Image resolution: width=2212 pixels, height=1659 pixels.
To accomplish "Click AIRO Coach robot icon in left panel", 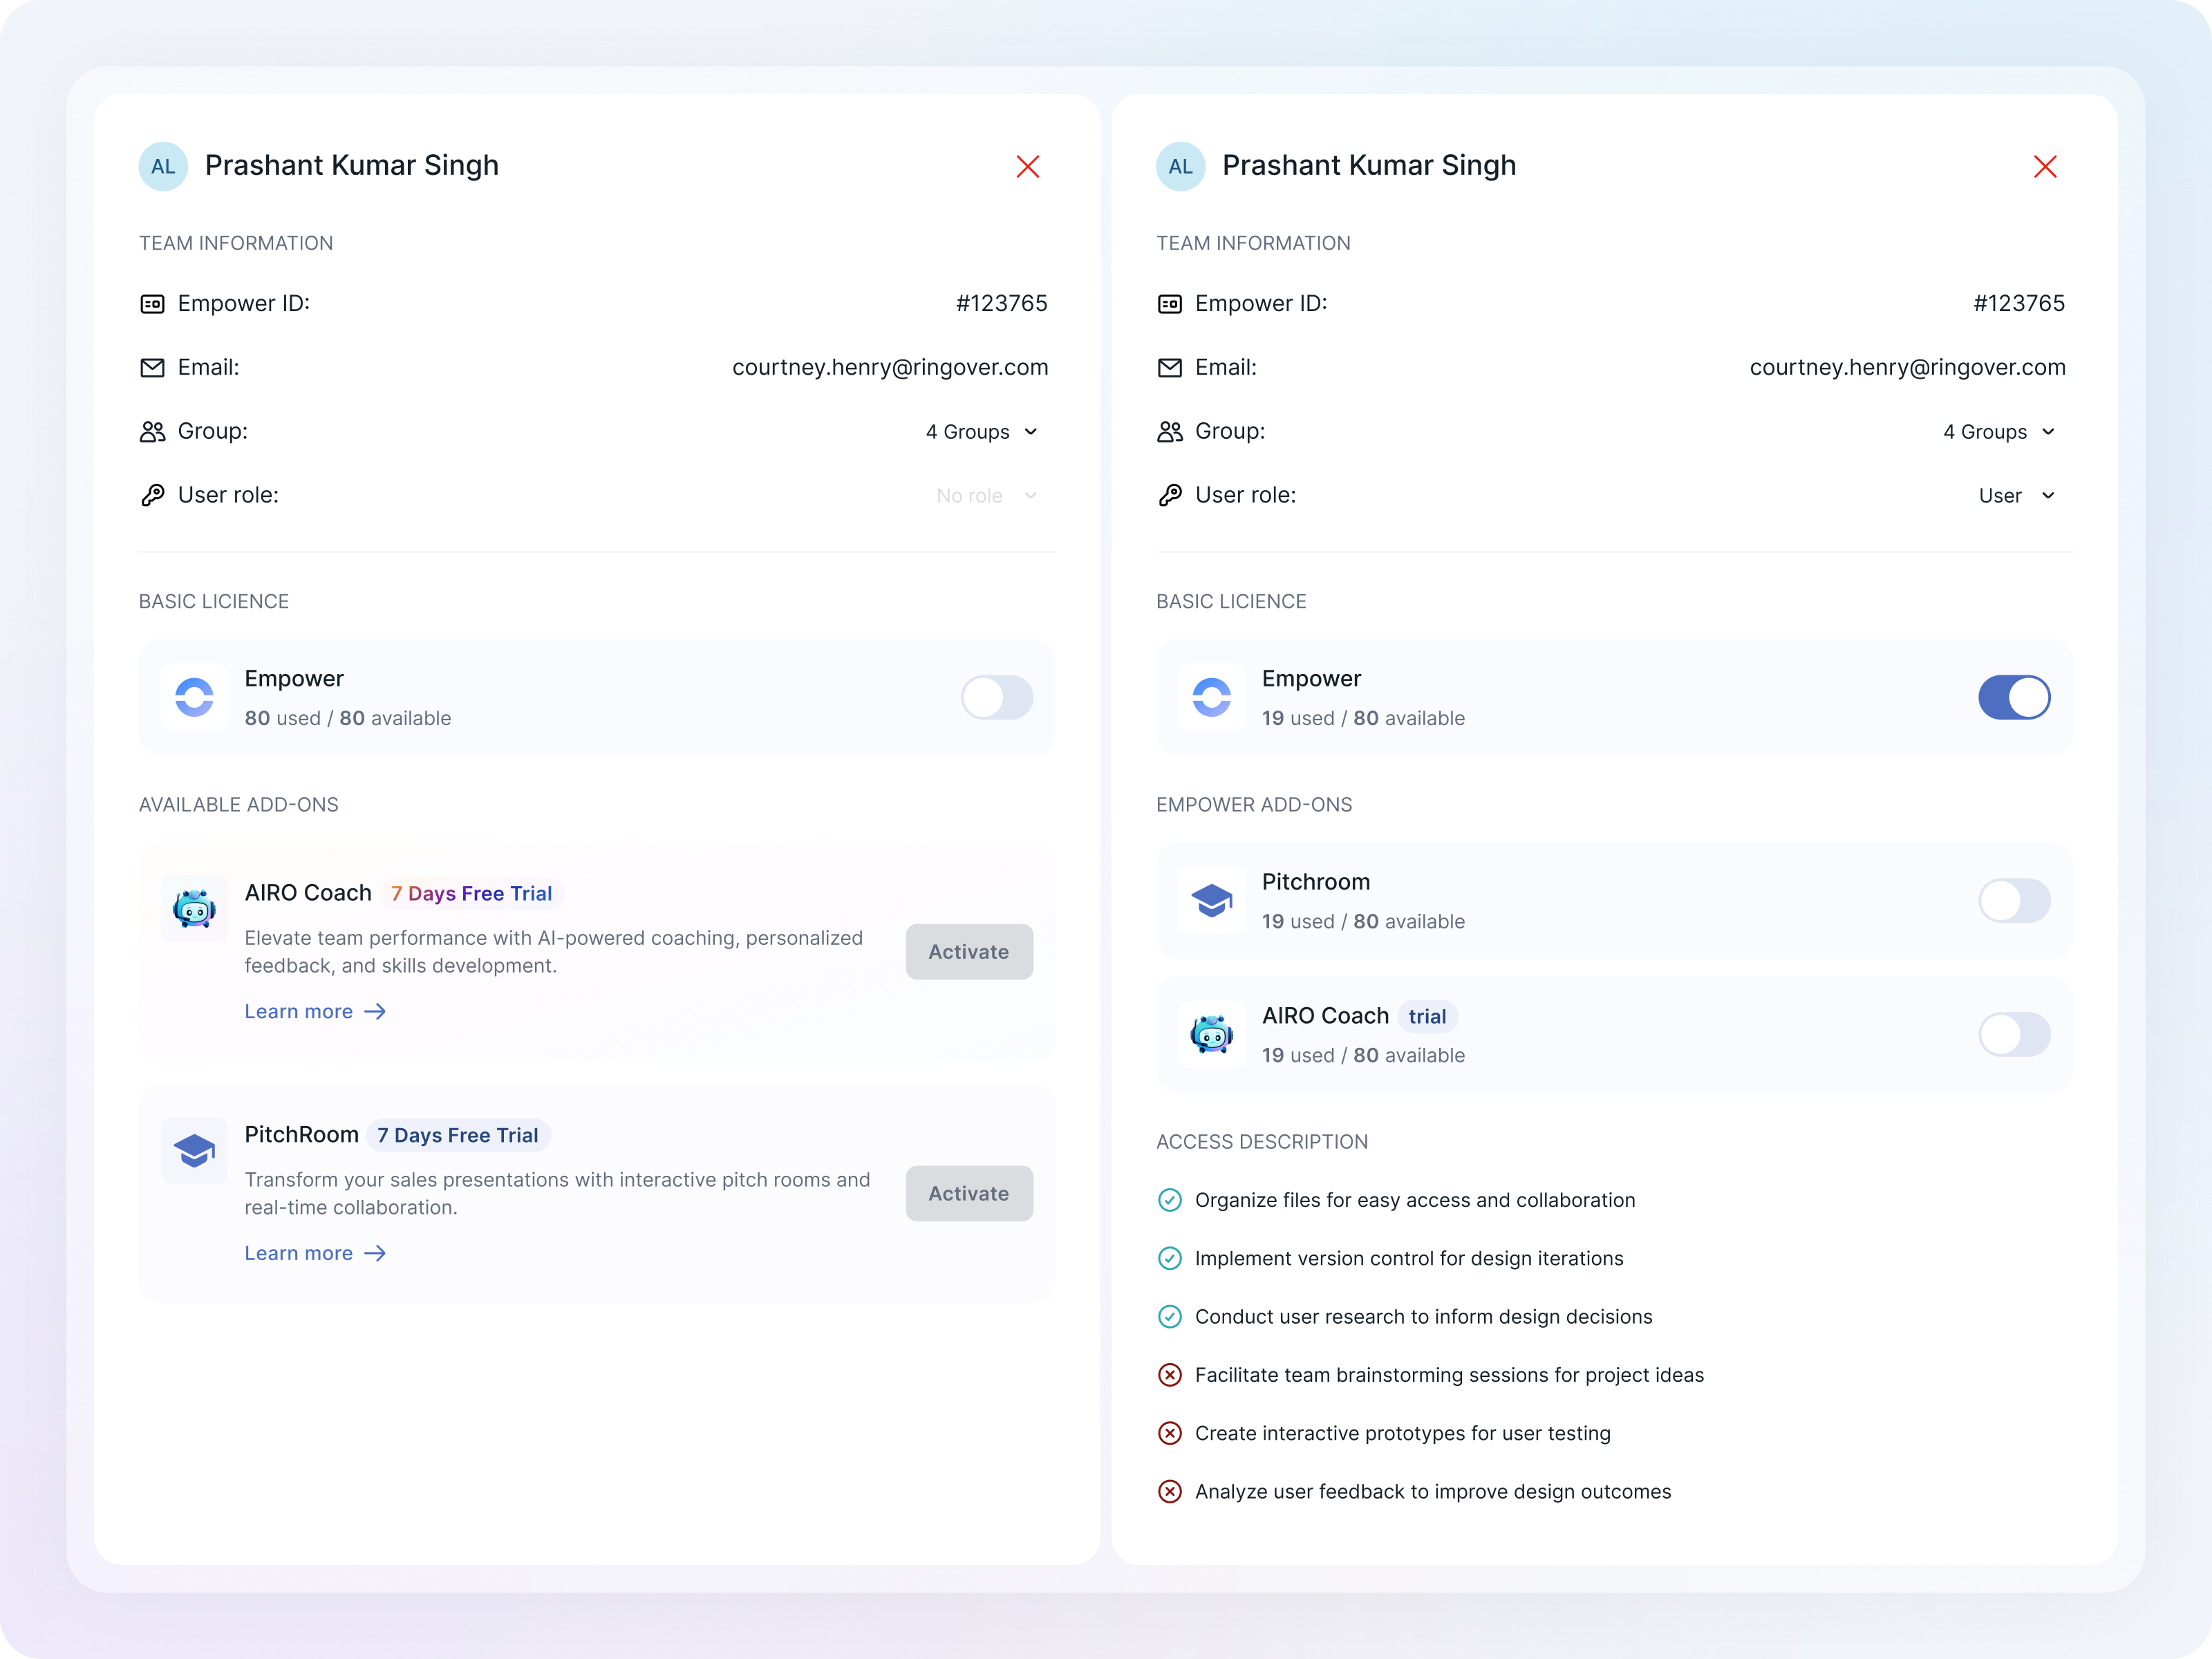I will 194,908.
